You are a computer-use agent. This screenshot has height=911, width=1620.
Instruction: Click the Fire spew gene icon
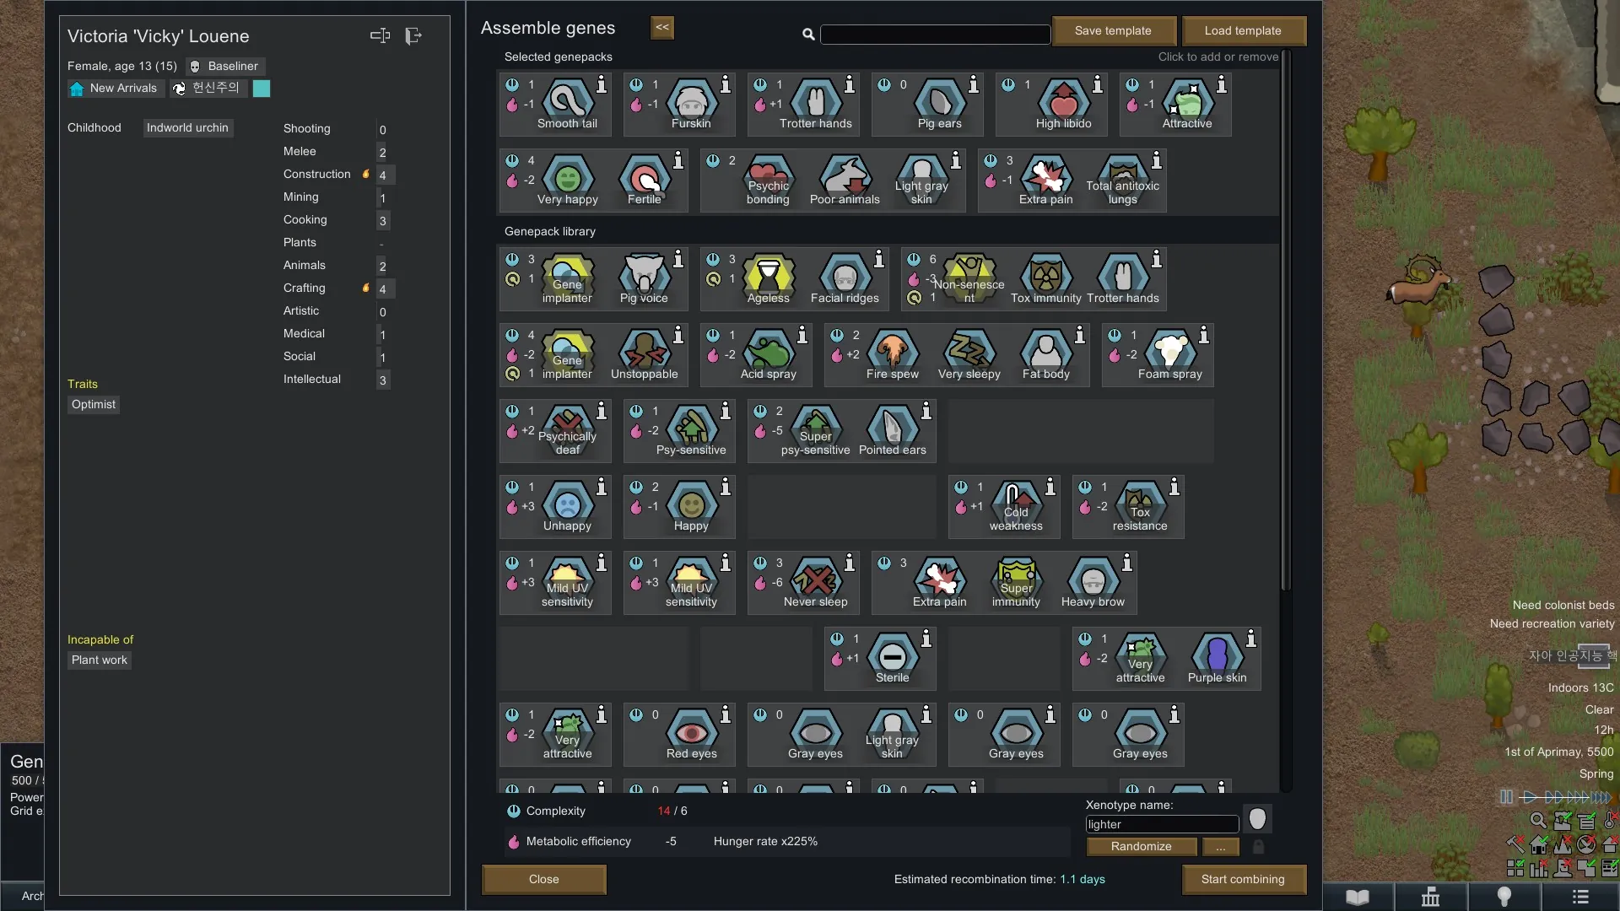tap(892, 351)
